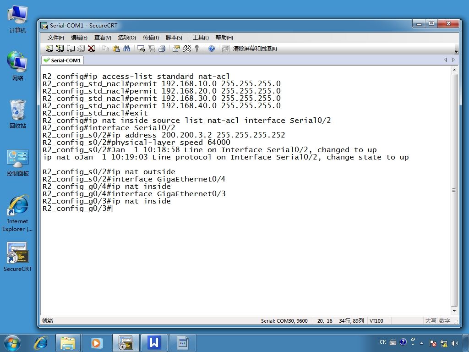Select the 计算机 desktop icon
This screenshot has width=469, height=352.
click(18, 19)
